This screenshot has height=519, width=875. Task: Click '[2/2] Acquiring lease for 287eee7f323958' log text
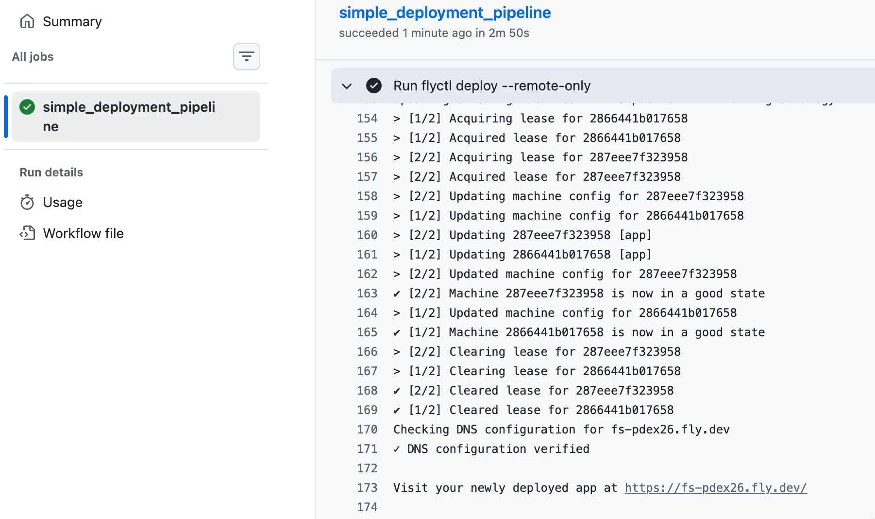click(548, 157)
